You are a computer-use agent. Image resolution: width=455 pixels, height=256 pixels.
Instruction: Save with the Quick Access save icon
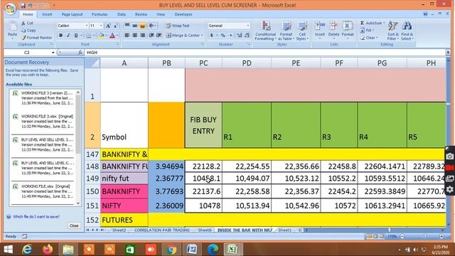click(x=23, y=6)
